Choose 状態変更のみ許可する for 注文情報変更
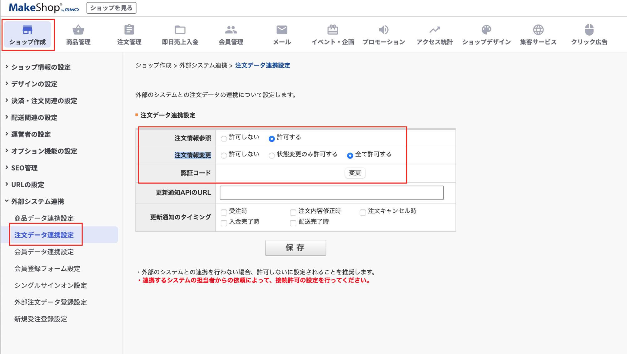 pyautogui.click(x=271, y=155)
